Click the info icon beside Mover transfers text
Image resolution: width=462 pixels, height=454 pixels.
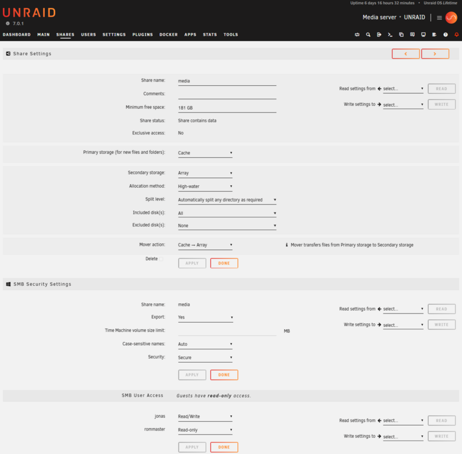coord(286,245)
